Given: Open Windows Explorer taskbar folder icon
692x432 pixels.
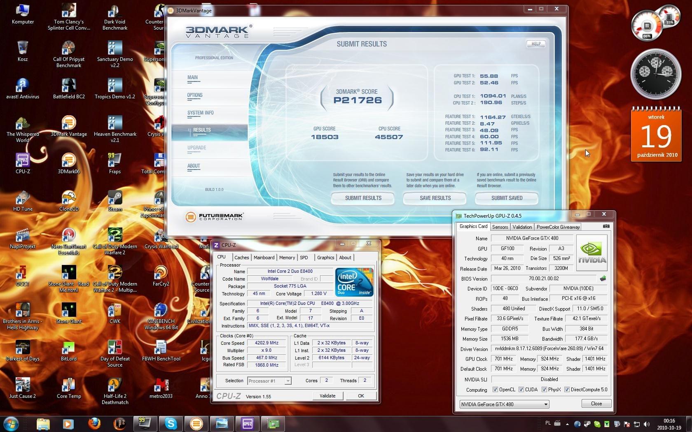Looking at the screenshot, I should [43, 423].
